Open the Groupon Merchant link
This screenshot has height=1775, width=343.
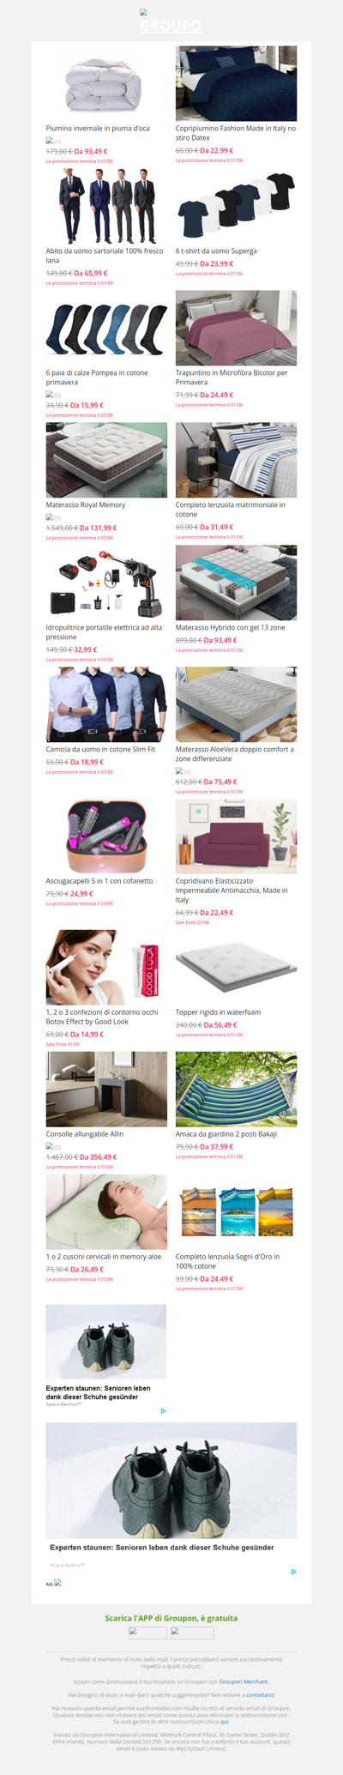click(244, 1681)
